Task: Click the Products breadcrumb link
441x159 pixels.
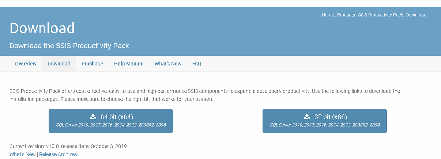Action: click(x=346, y=15)
